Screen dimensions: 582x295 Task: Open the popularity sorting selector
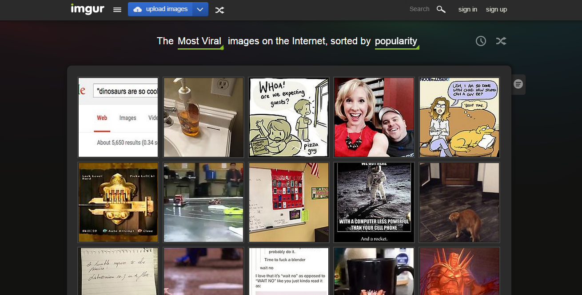pyautogui.click(x=396, y=41)
